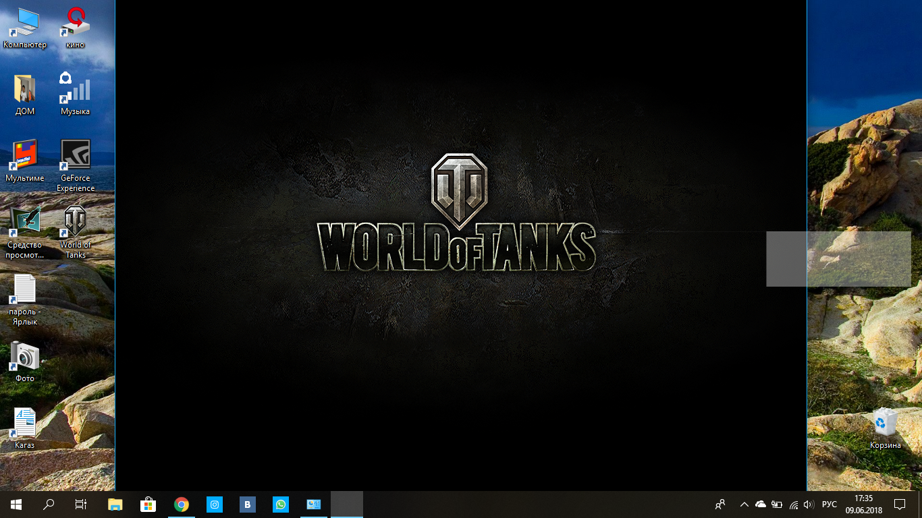Viewport: 922px width, 518px height.
Task: Open the World of Tanks desktop shortcut
Action: point(76,231)
